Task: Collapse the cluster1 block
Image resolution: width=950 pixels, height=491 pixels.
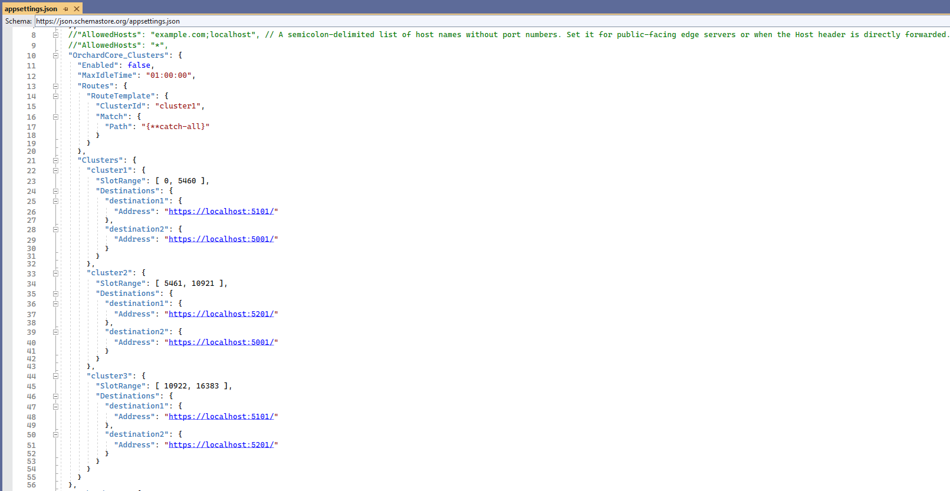Action: coord(55,170)
